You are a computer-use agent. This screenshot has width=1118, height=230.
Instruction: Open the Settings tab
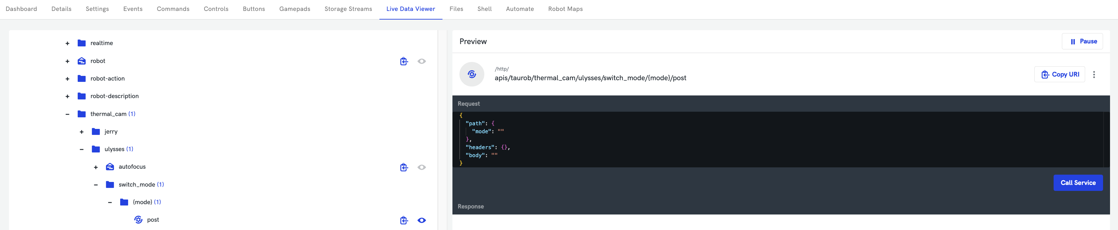click(x=97, y=9)
